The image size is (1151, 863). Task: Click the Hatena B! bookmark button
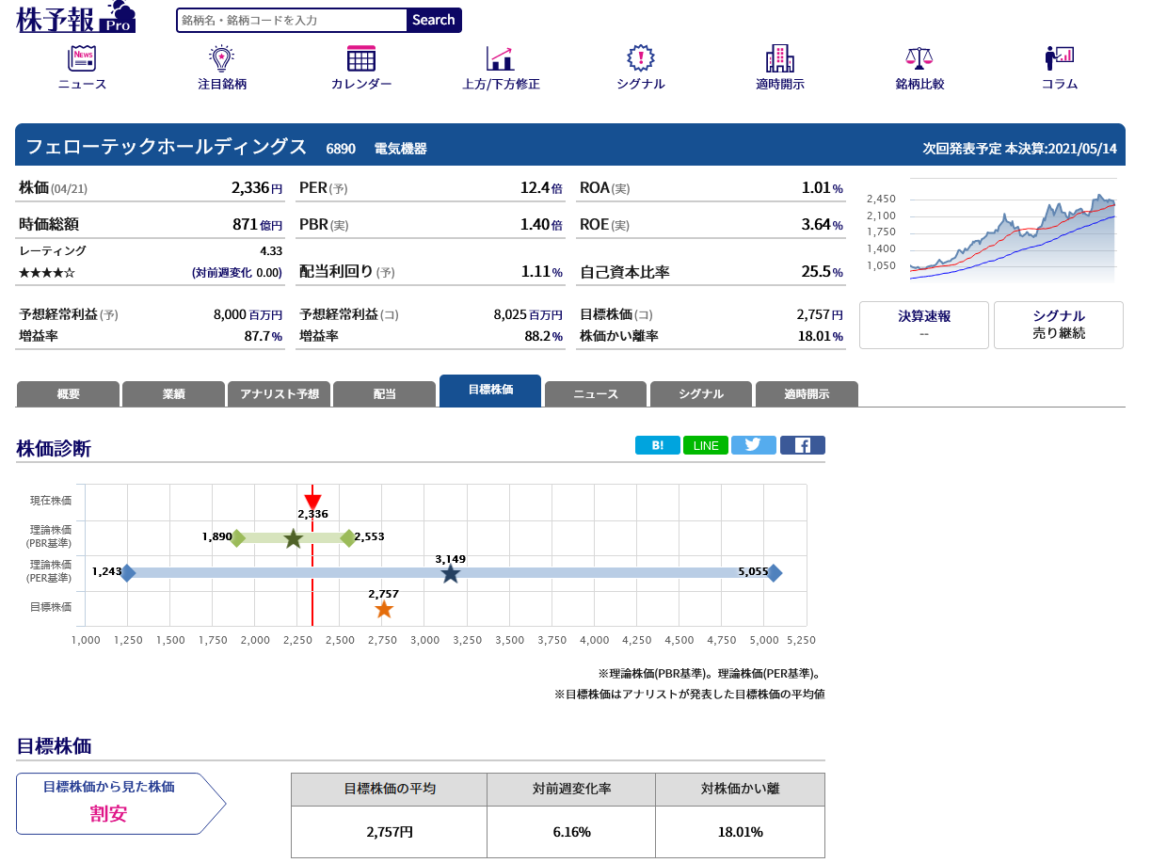tap(657, 445)
